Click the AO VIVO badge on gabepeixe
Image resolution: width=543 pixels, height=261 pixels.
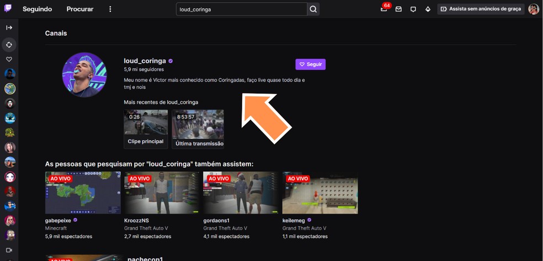(60, 179)
